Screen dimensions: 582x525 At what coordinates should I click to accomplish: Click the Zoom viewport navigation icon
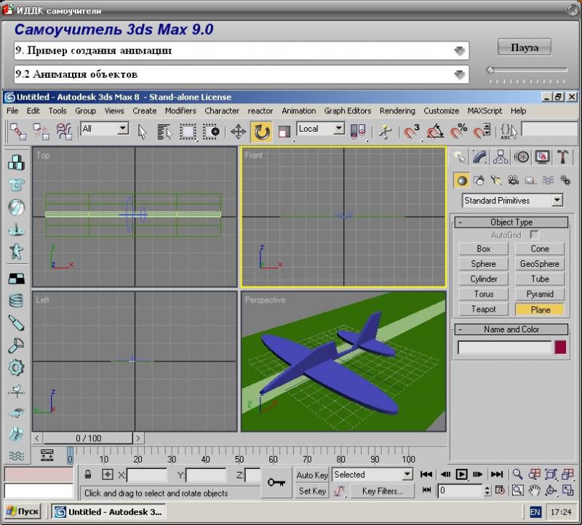click(518, 475)
